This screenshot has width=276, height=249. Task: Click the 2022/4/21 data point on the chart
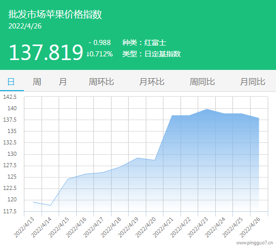(172, 115)
